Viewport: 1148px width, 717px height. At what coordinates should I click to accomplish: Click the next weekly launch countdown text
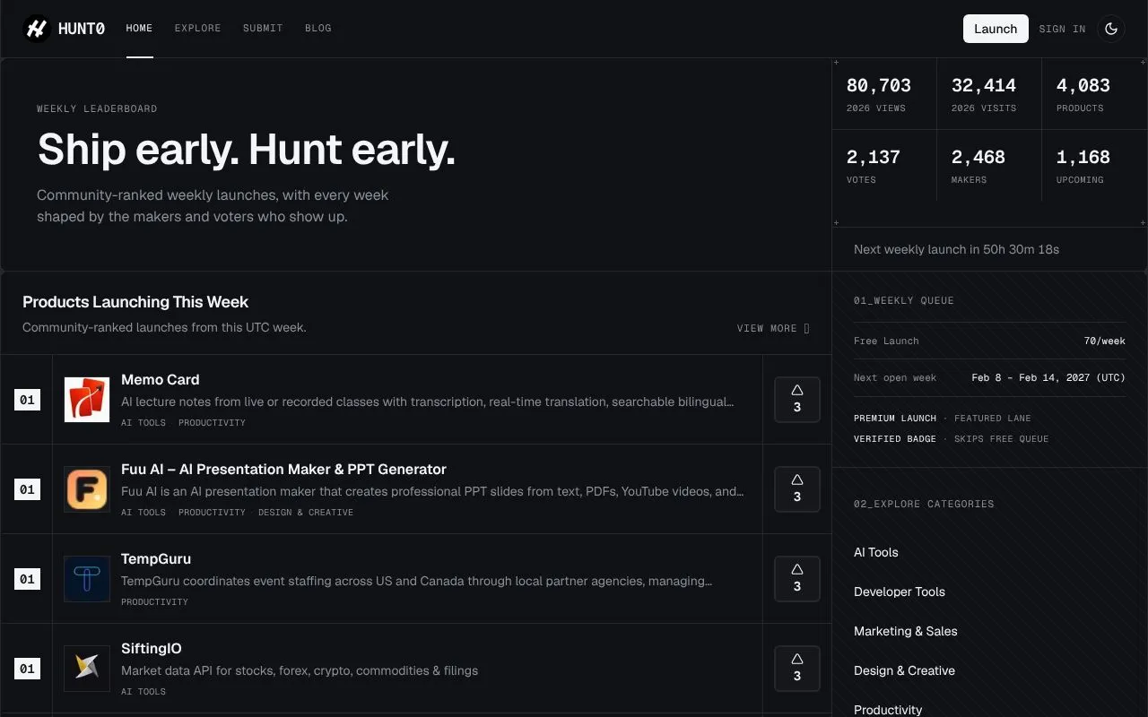(956, 249)
